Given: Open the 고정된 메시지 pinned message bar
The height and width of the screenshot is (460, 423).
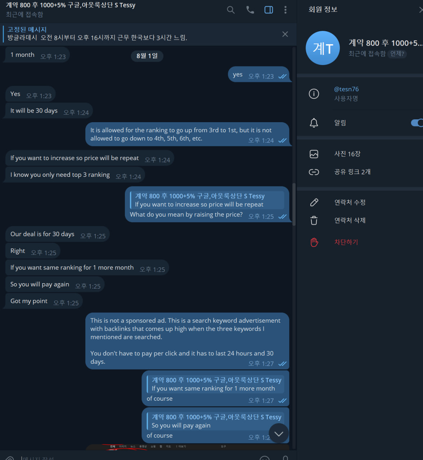Looking at the screenshot, I should pos(144,34).
